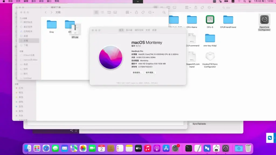Open search in the 文稿 Finder window

(164, 12)
